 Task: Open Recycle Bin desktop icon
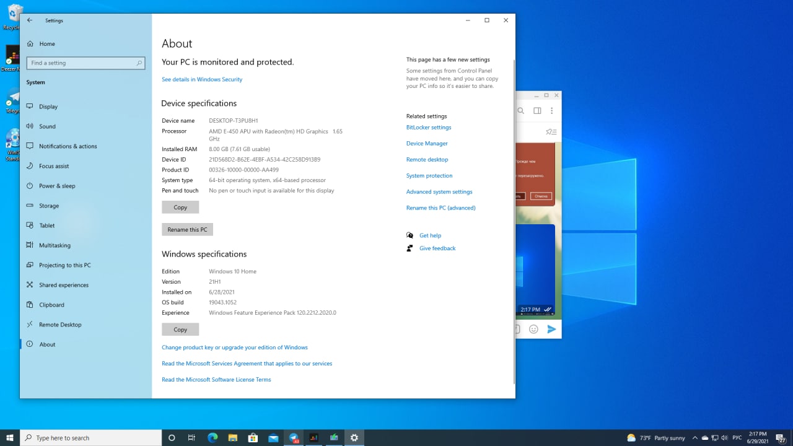click(11, 17)
